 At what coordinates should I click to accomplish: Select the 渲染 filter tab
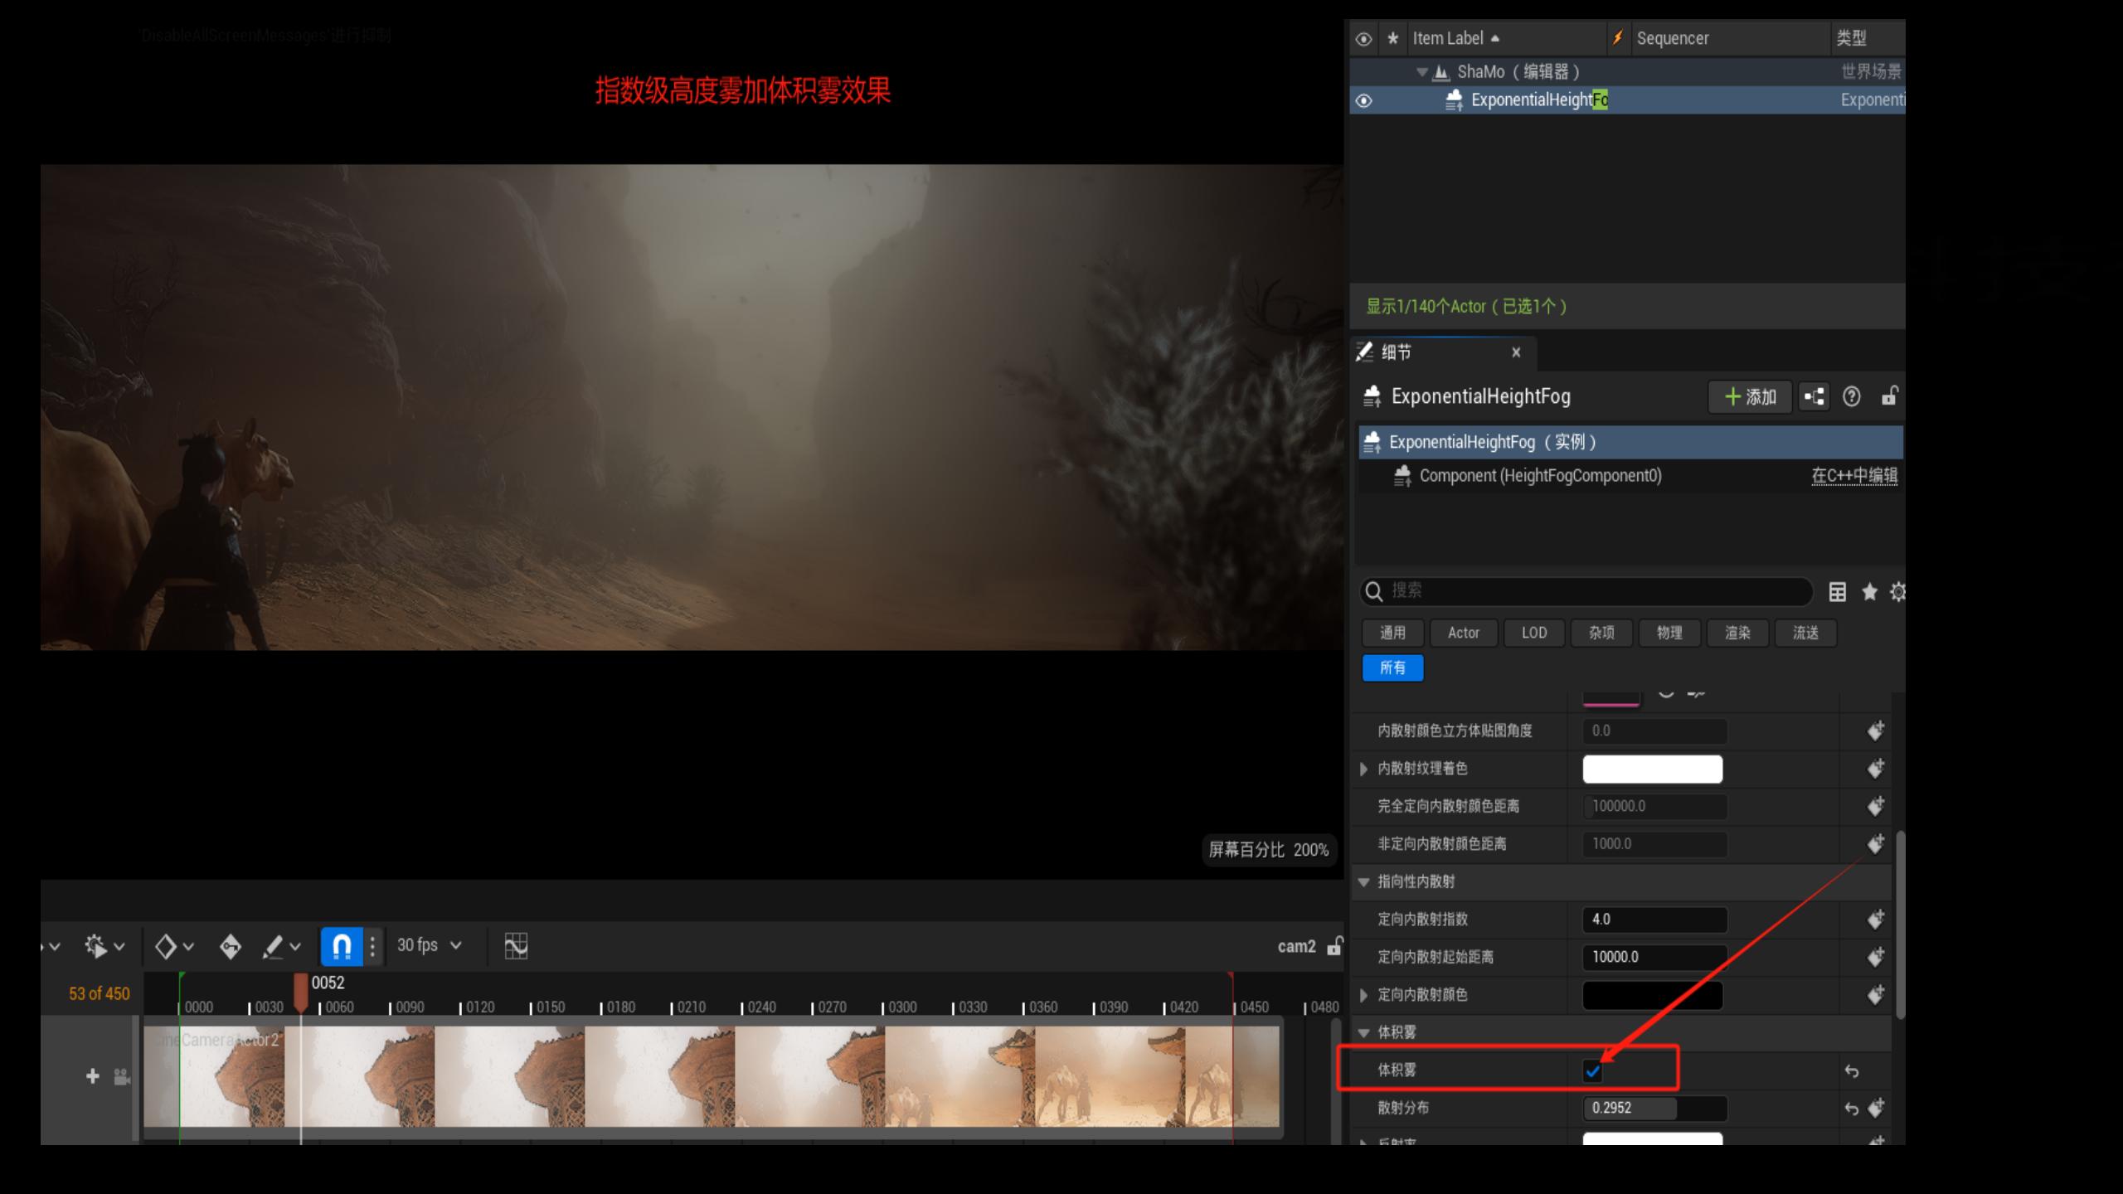(x=1737, y=633)
